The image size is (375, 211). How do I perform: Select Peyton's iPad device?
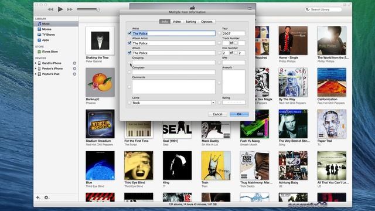[51, 74]
